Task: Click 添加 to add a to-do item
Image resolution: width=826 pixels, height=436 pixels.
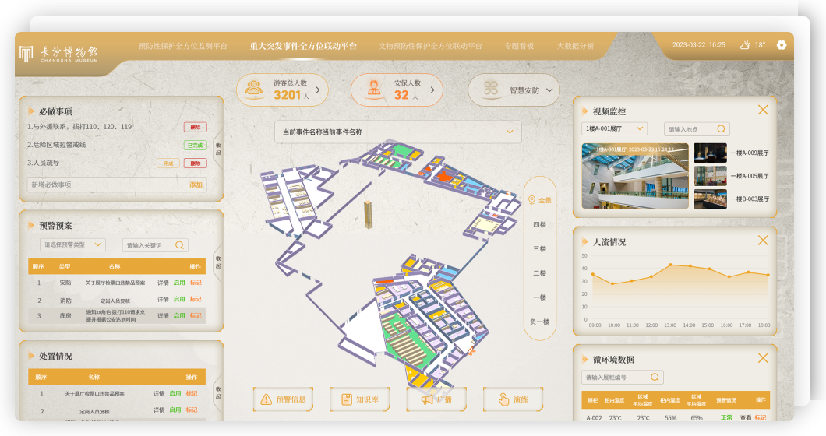Action: 196,185
